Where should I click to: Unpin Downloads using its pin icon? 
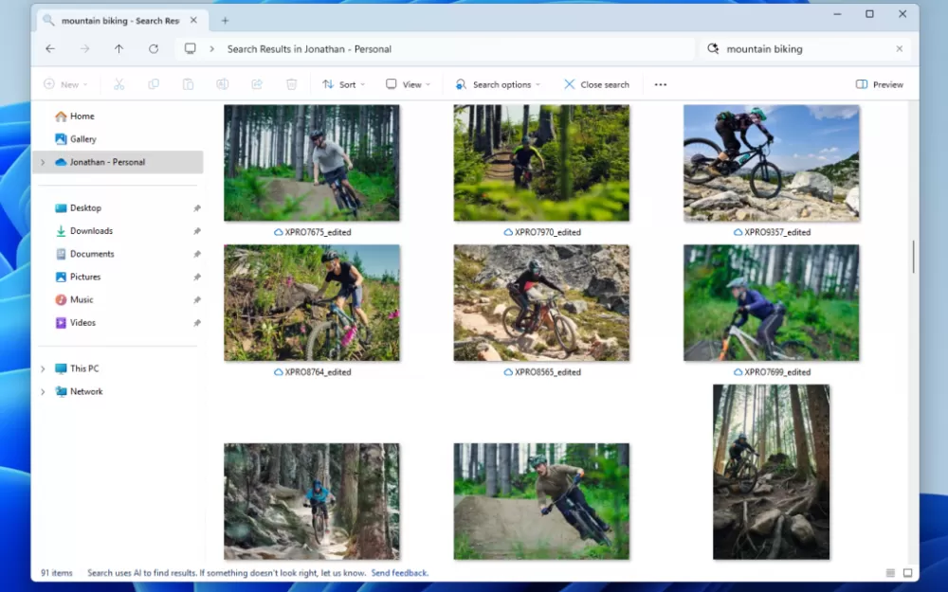[x=197, y=231]
